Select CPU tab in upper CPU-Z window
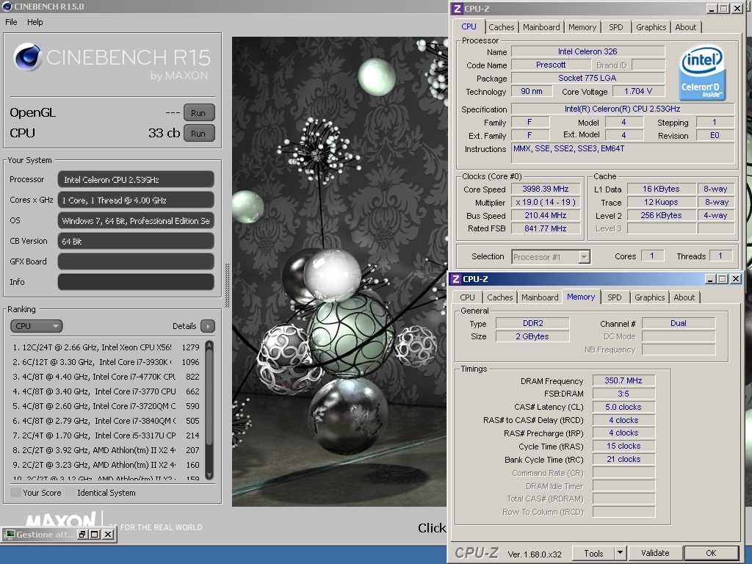Viewport: 752px width, 564px height. [469, 26]
